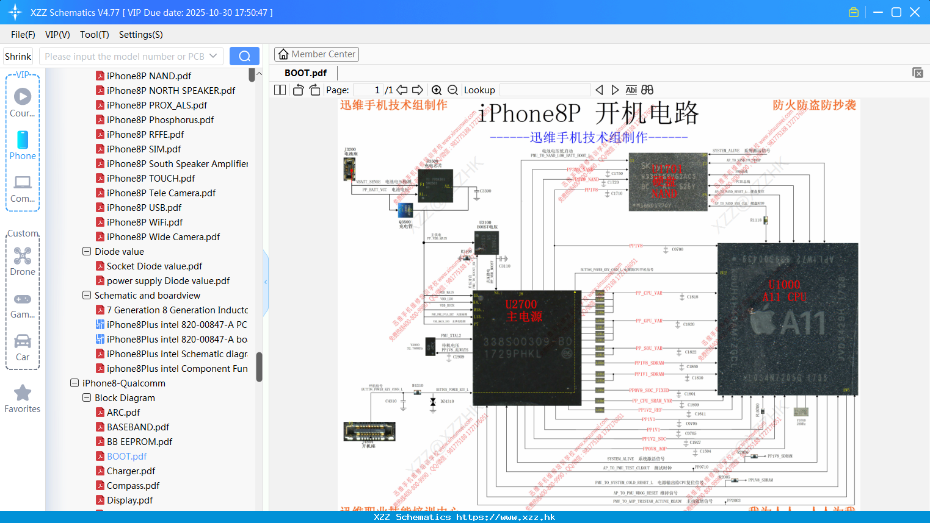Collapse the Block Diagram folder
This screenshot has height=523, width=930.
87,397
